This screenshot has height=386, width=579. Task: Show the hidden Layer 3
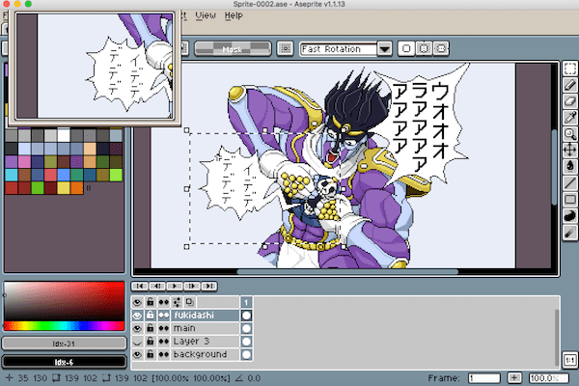[x=137, y=342]
